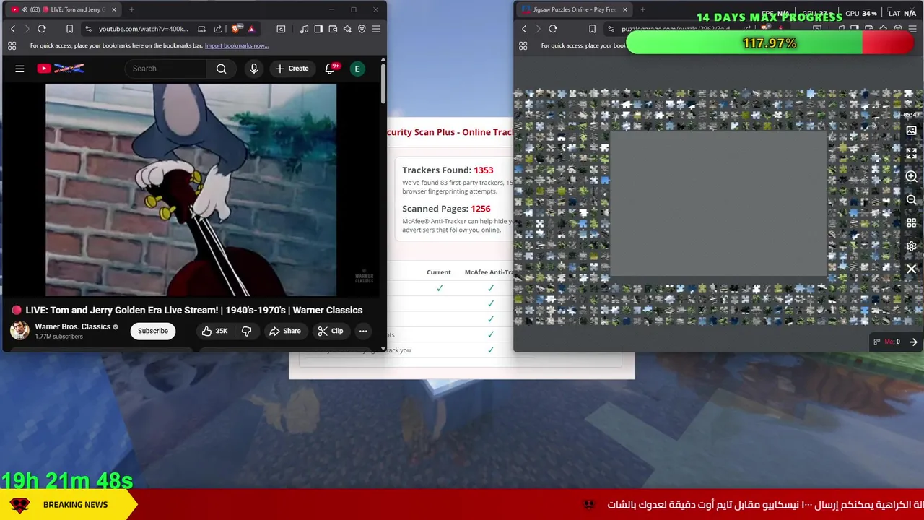The image size is (924, 520).
Task: Open jigsaw puzzle settings gear
Action: (911, 246)
